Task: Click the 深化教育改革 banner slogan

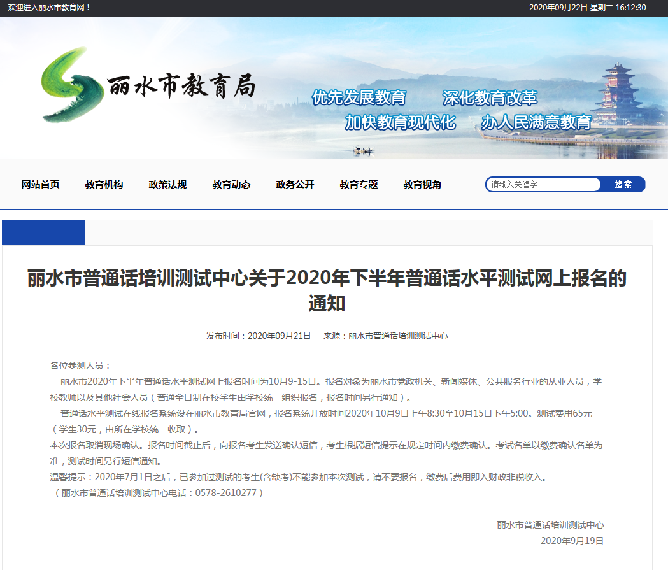Action: click(x=489, y=97)
